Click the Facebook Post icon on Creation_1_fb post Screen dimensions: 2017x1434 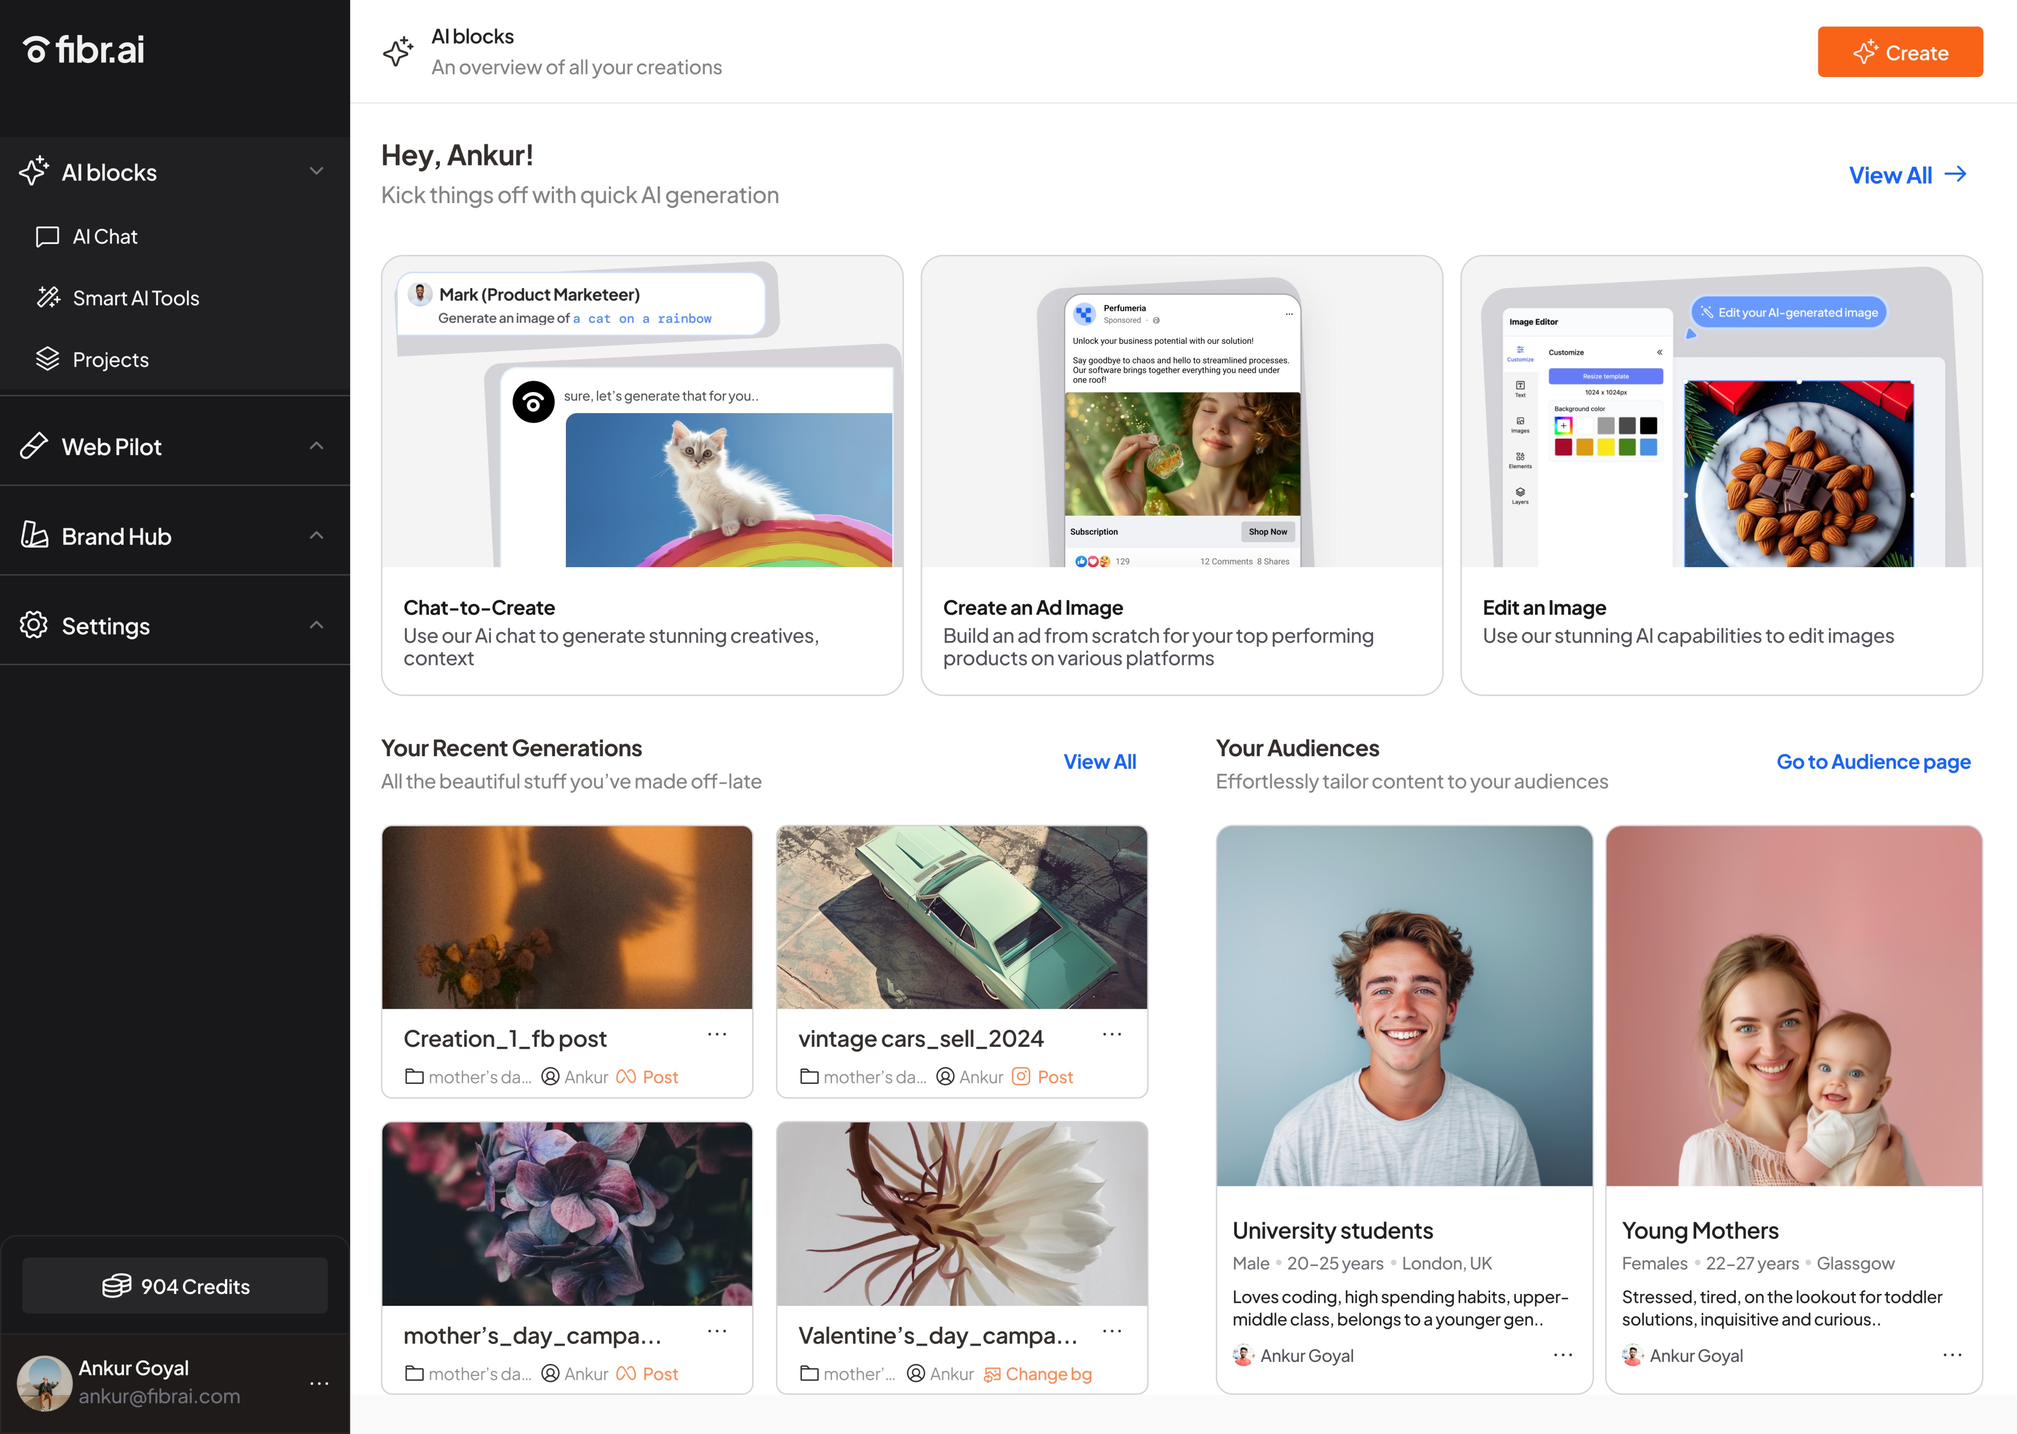pyautogui.click(x=626, y=1076)
